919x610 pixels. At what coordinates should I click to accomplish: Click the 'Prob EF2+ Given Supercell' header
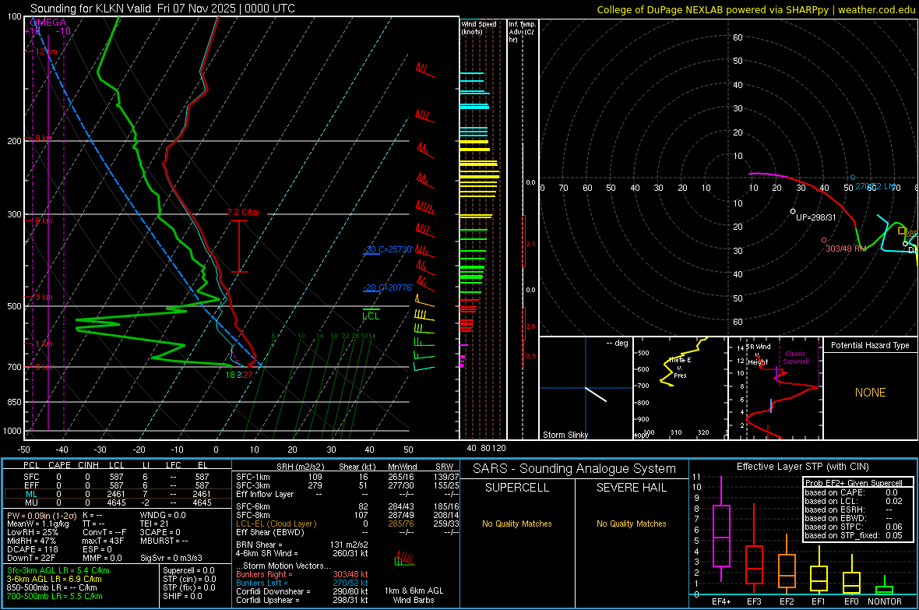854,483
